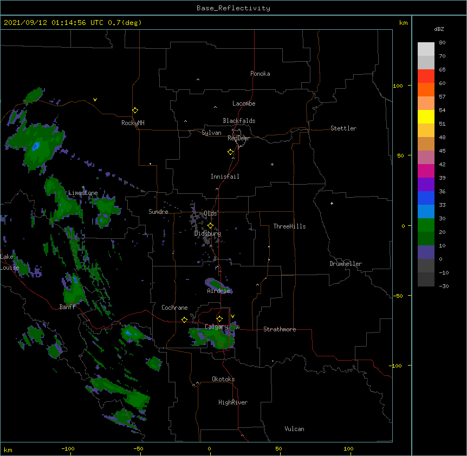
Task: Click the Airdrie city label
Action: tap(218, 291)
